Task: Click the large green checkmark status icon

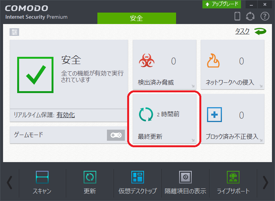Action: [x=36, y=75]
